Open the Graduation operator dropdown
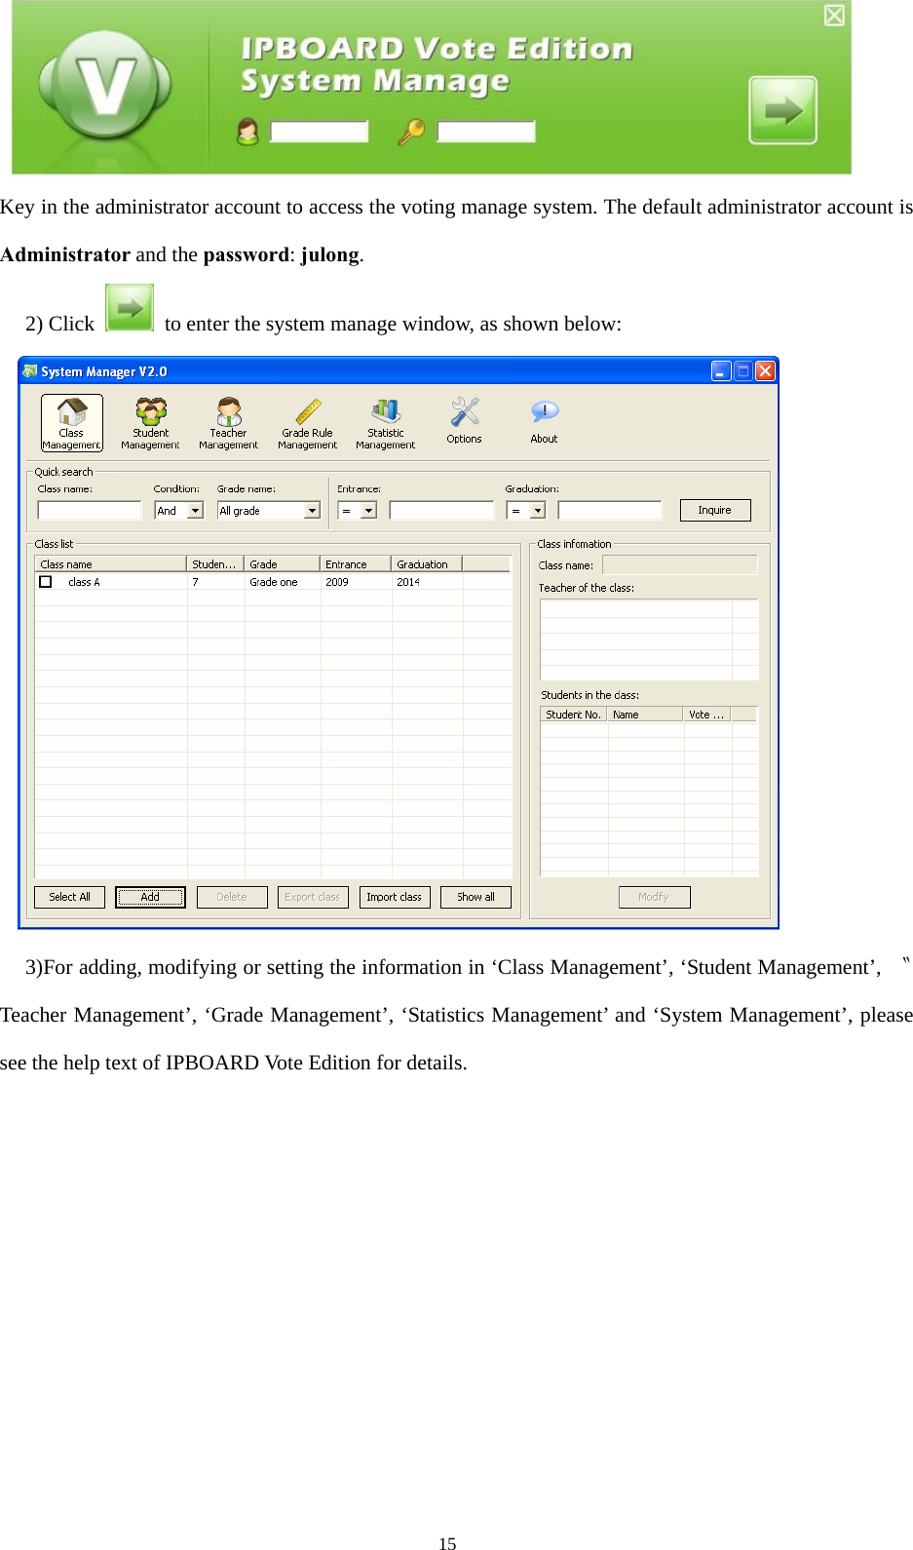The width and height of the screenshot is (913, 1550). tap(537, 511)
